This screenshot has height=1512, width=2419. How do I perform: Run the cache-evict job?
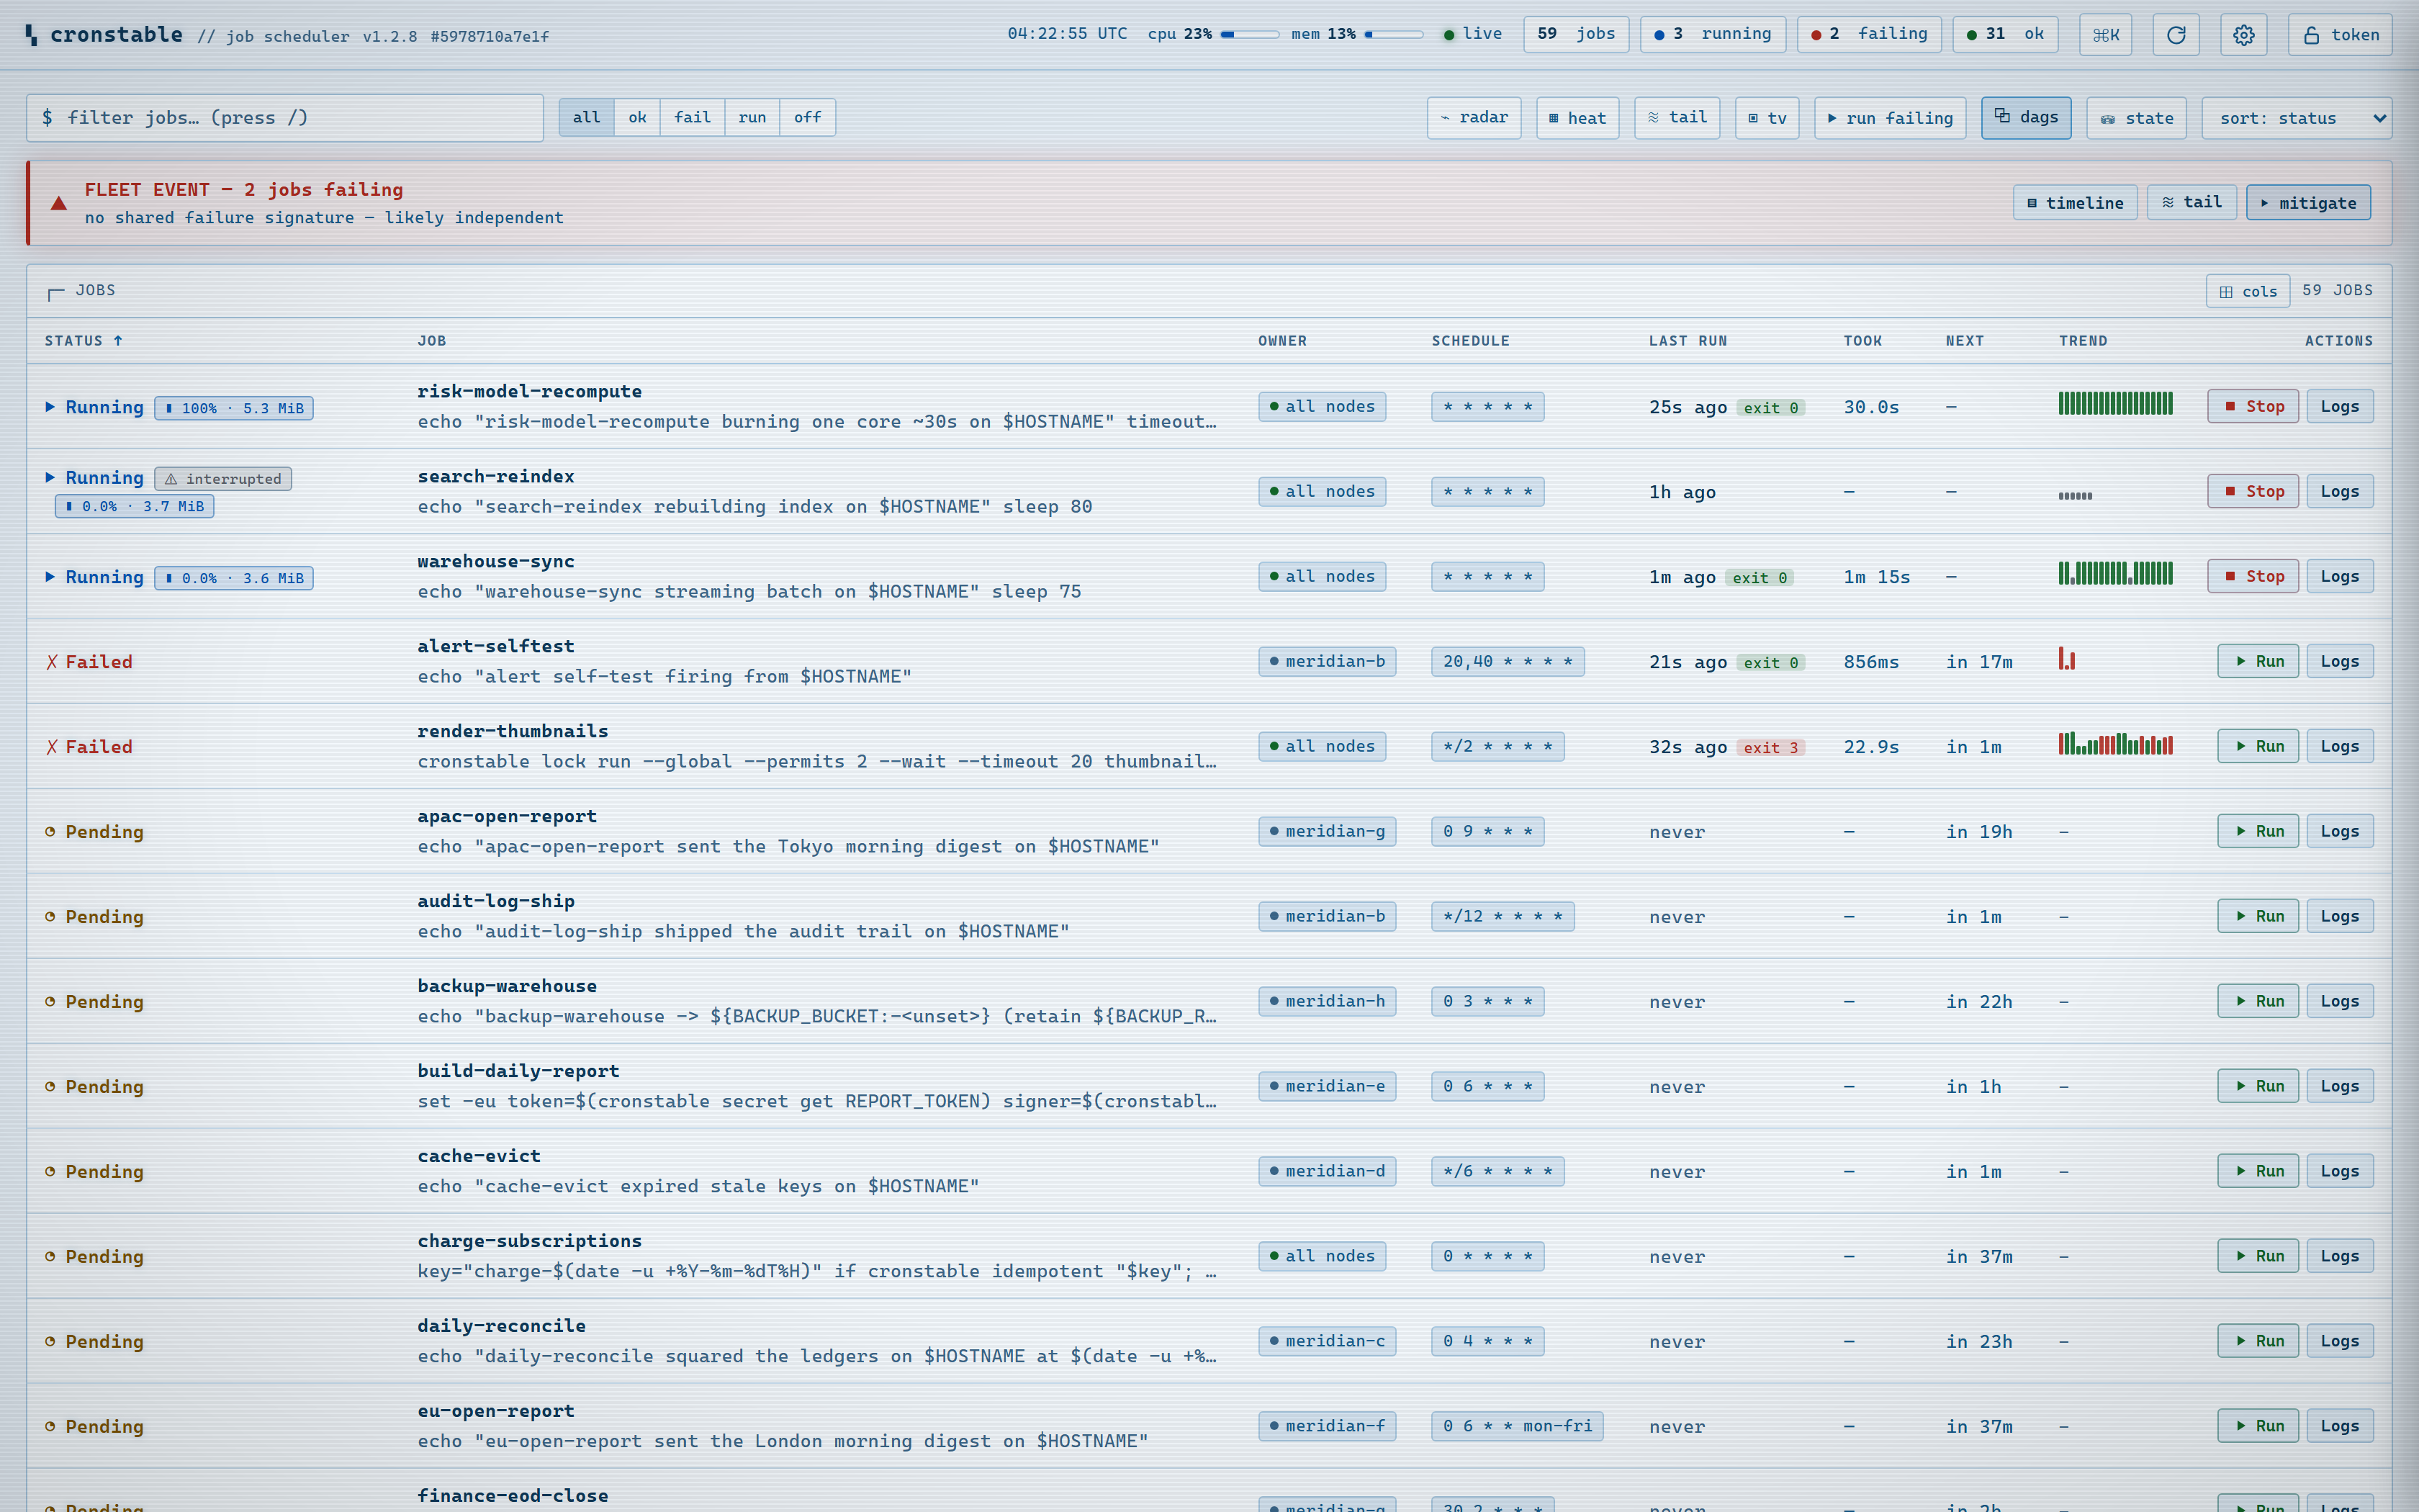tap(2257, 1172)
